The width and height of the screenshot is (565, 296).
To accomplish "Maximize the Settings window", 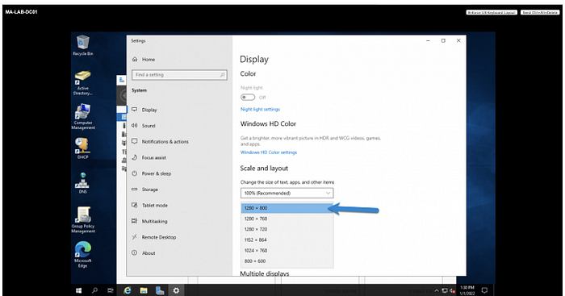I will click(443, 40).
